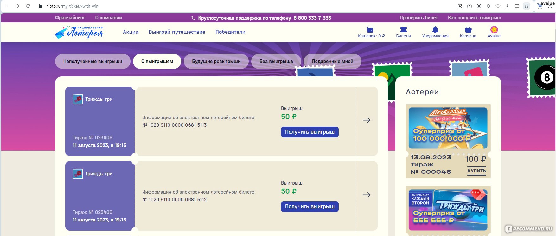
Task: Open Уведомления bell icon
Action: tap(435, 30)
